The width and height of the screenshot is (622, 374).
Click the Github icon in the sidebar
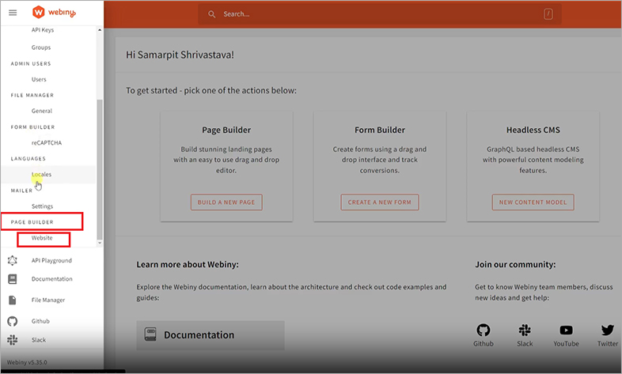click(x=13, y=321)
